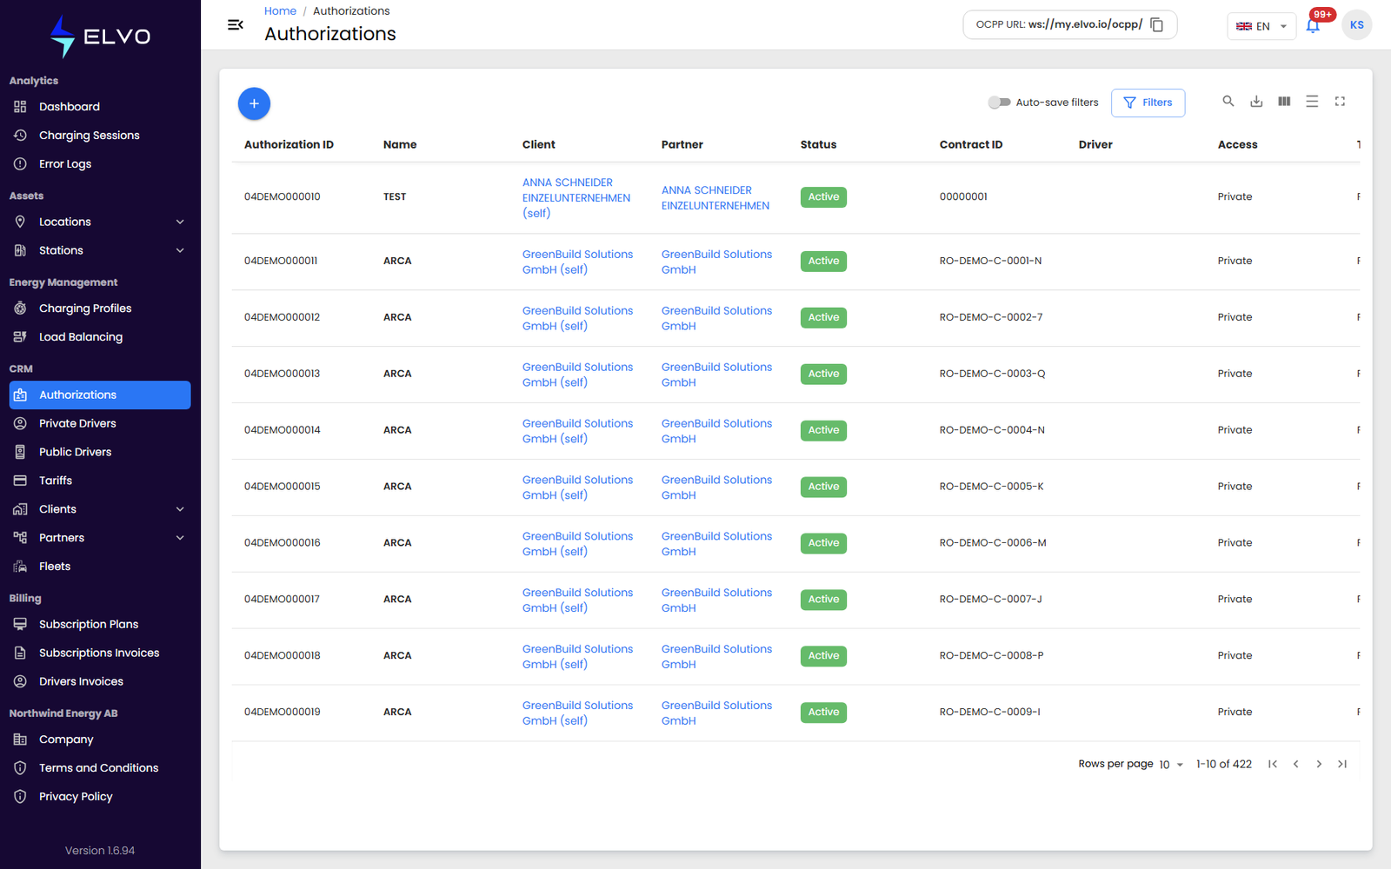Go to next page of results
Viewport: 1391px width, 869px height.
1319,764
